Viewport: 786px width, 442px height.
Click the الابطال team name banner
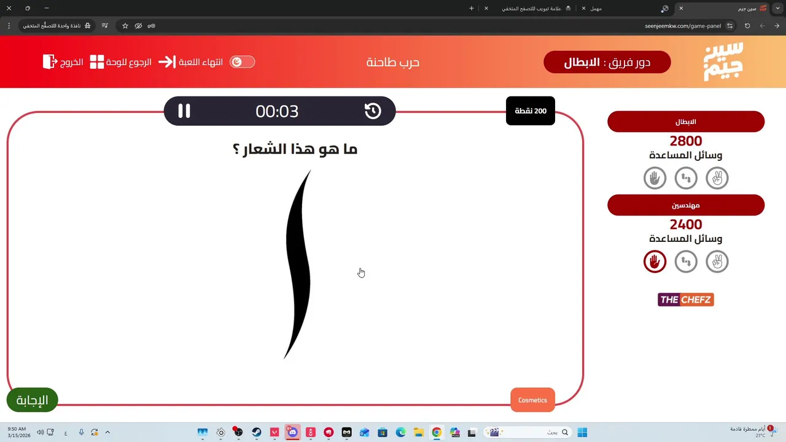(x=686, y=122)
